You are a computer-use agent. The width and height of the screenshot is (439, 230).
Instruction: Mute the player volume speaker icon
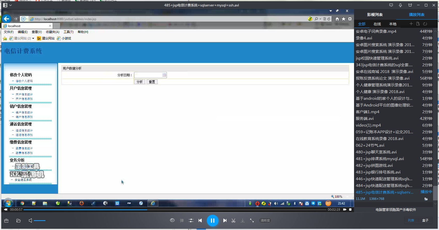pos(30,220)
